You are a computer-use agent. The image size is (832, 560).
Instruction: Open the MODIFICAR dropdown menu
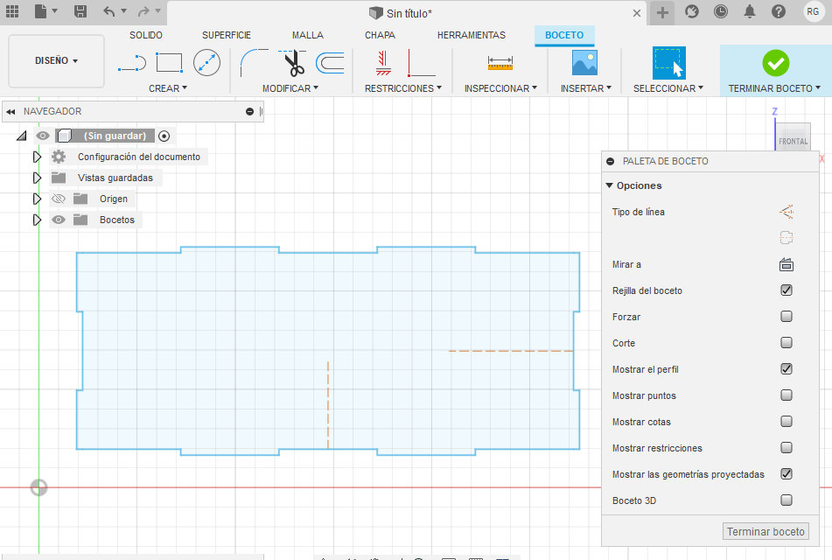pyautogui.click(x=290, y=88)
